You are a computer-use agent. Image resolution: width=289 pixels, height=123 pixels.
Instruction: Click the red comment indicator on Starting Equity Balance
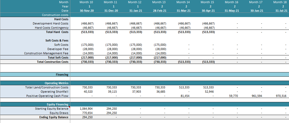69,107
